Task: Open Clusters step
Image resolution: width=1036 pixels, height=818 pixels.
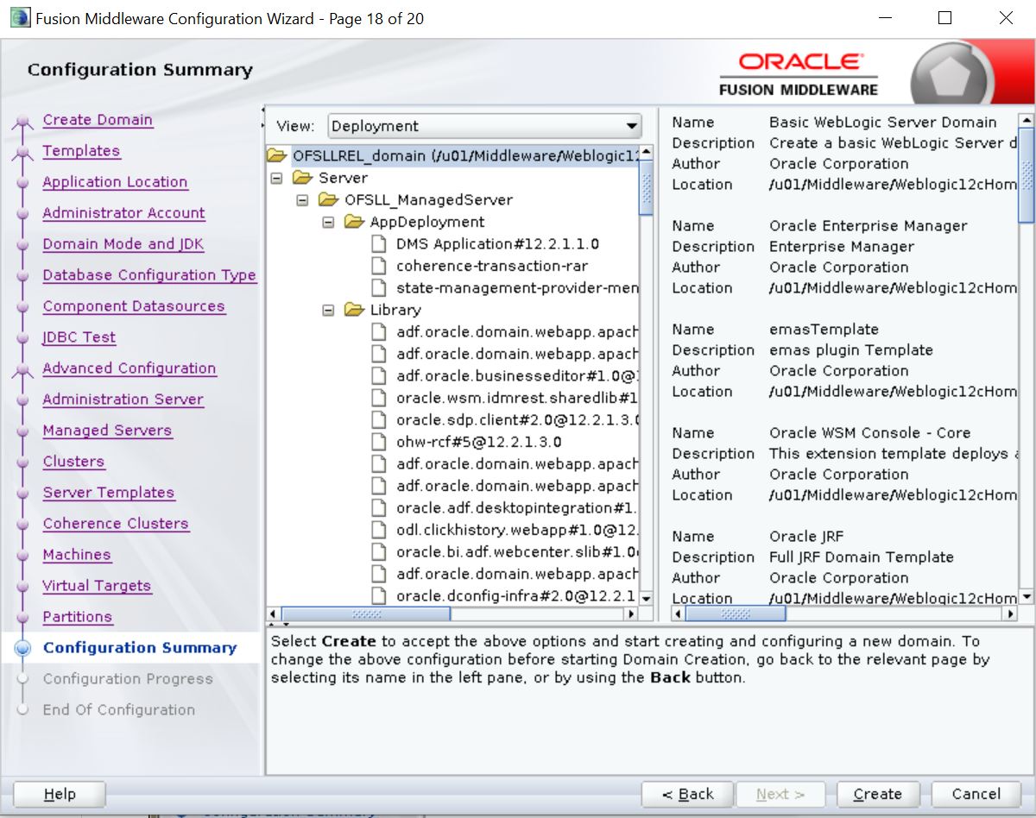Action: pyautogui.click(x=73, y=462)
